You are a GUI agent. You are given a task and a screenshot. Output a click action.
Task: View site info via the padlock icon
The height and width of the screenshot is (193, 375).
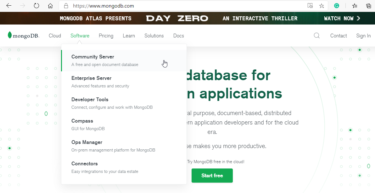point(66,6)
